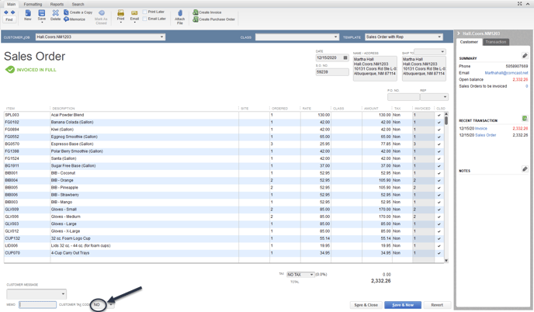Toggle closed checkmark for Acai Powder Blend
The height and width of the screenshot is (312, 534).
pyautogui.click(x=439, y=115)
